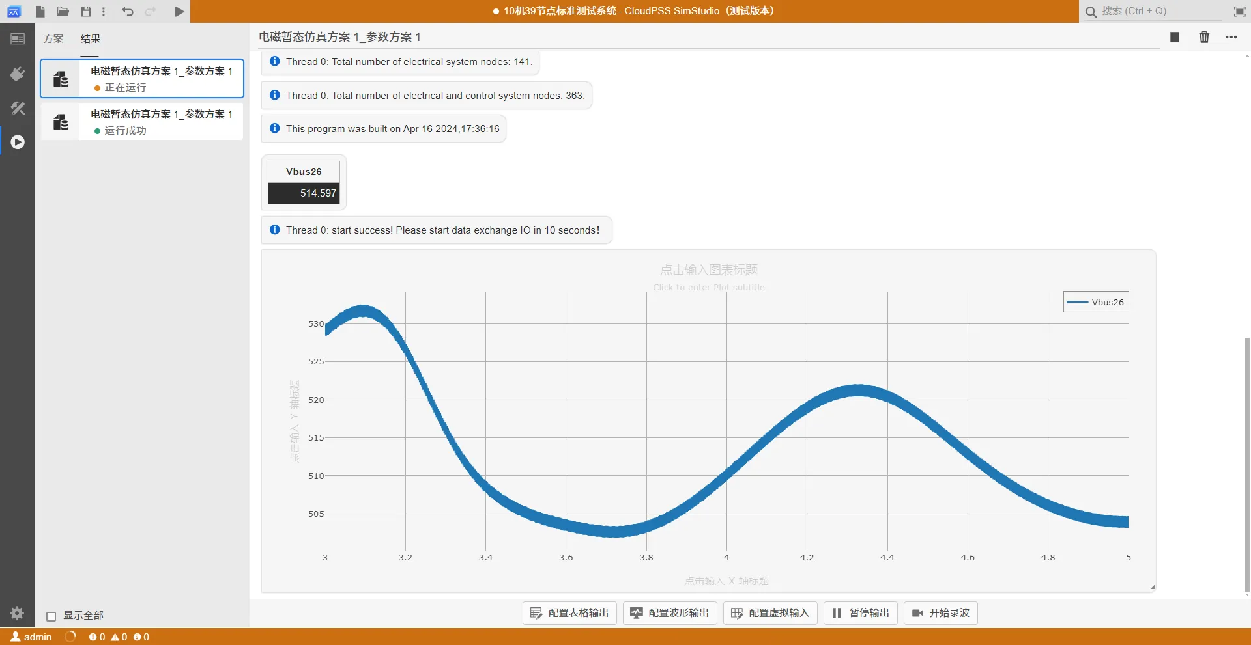The height and width of the screenshot is (645, 1251).
Task: Open the run tab icon in sidebar
Action: tap(18, 142)
